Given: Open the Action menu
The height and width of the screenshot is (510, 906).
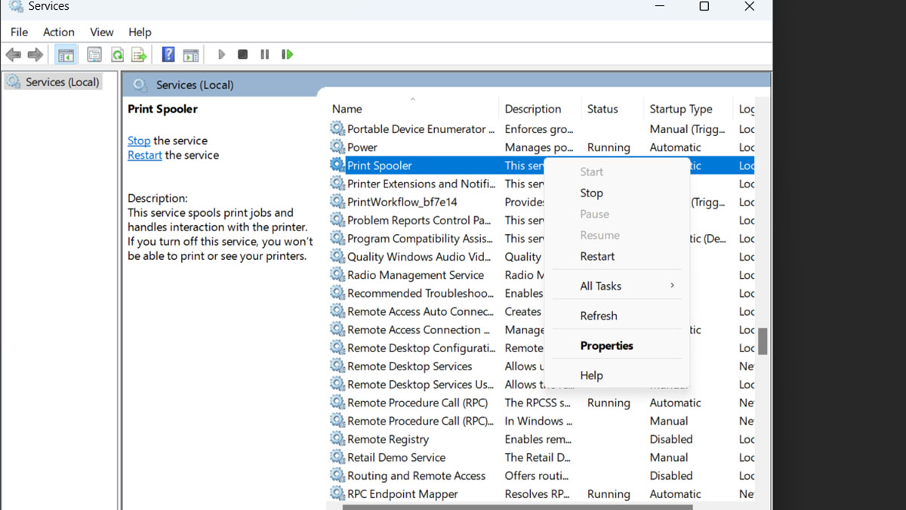Looking at the screenshot, I should [x=58, y=32].
